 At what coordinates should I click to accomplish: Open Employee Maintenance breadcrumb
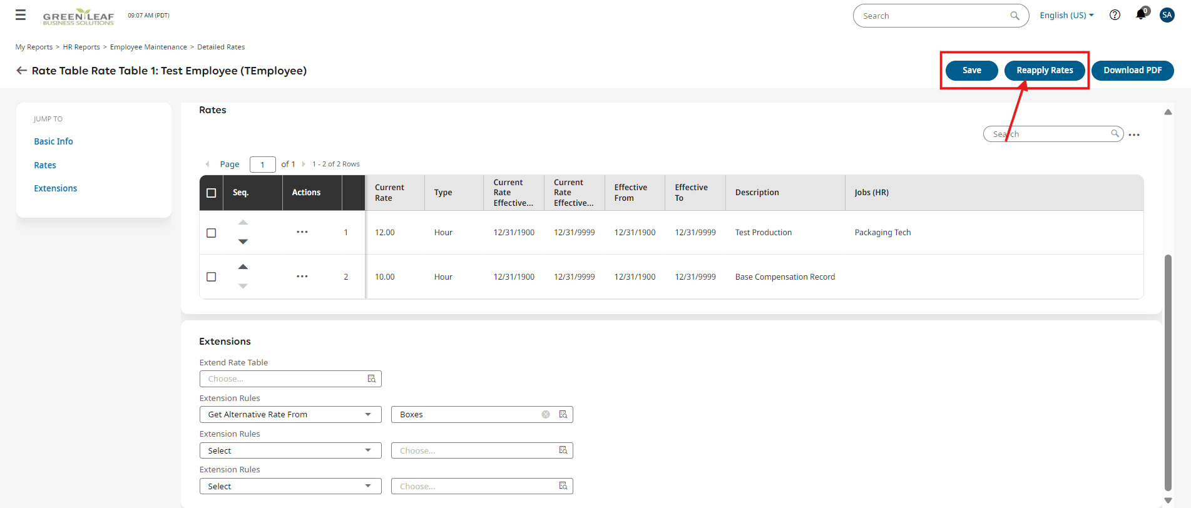pyautogui.click(x=148, y=47)
